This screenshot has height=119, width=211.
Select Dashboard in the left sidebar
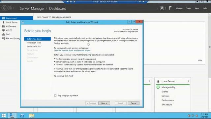pyautogui.click(x=16, y=18)
